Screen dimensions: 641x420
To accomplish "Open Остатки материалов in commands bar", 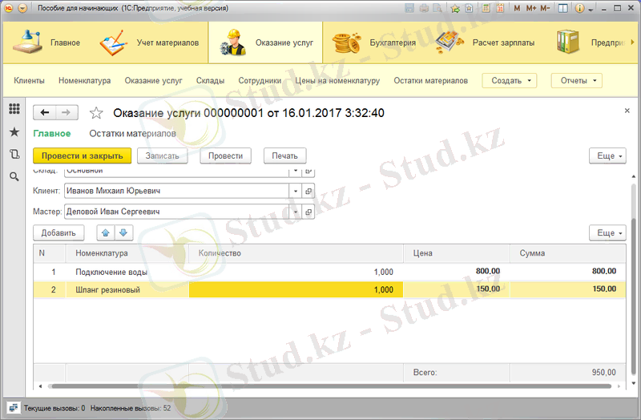I will pos(430,81).
